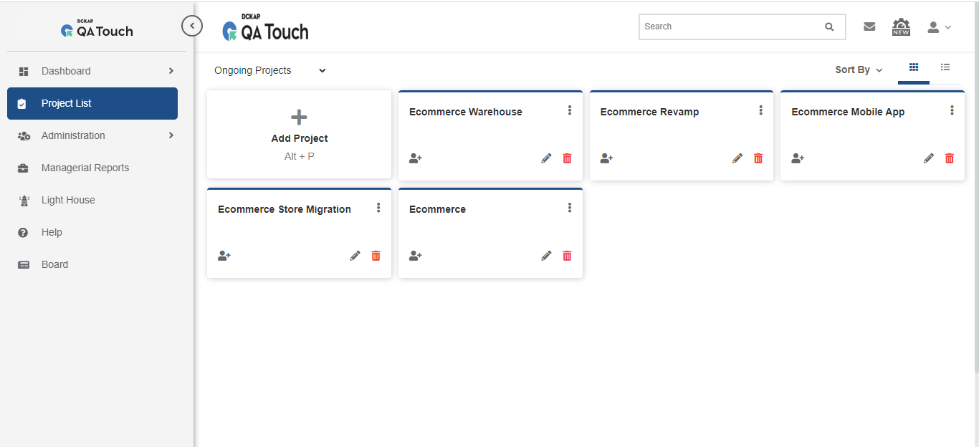Open the Ecommerce Mobile App project title
This screenshot has width=979, height=447.
pyautogui.click(x=848, y=112)
